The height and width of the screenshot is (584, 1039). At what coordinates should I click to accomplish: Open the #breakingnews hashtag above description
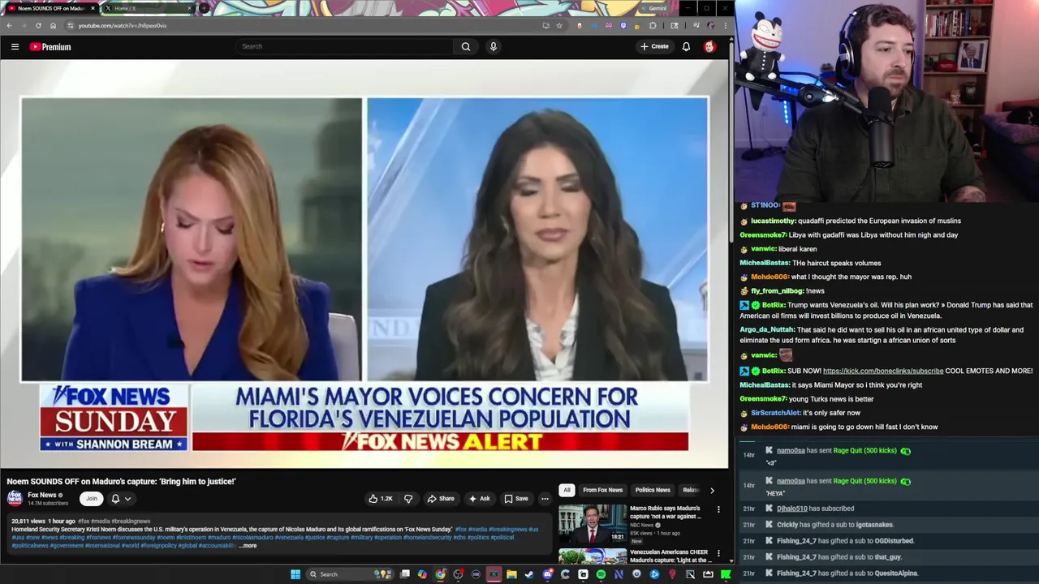[131, 522]
